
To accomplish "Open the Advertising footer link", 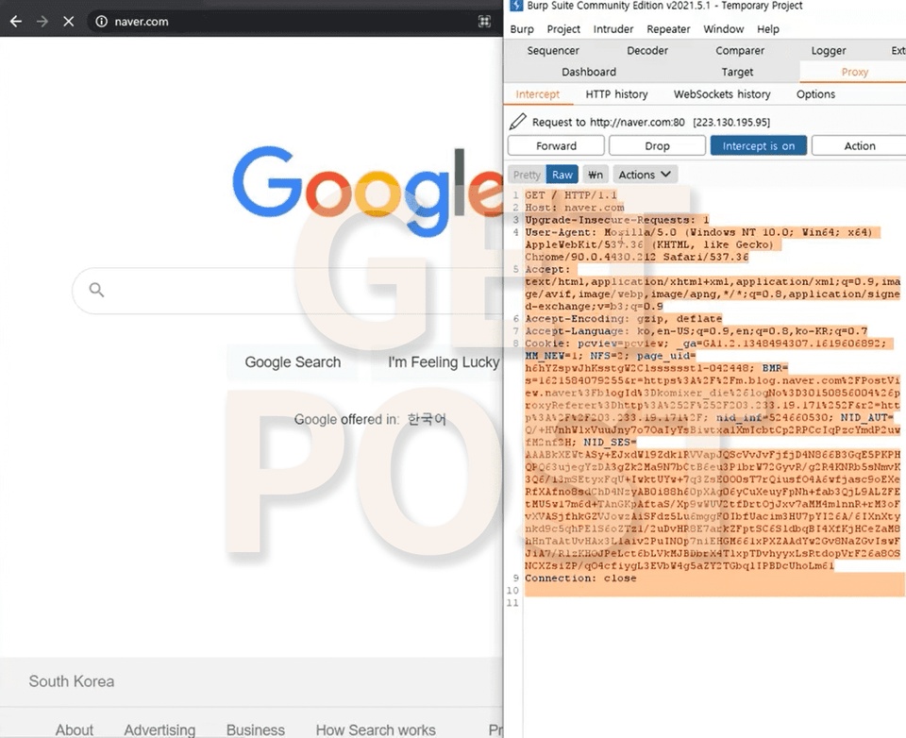I will pos(159,730).
